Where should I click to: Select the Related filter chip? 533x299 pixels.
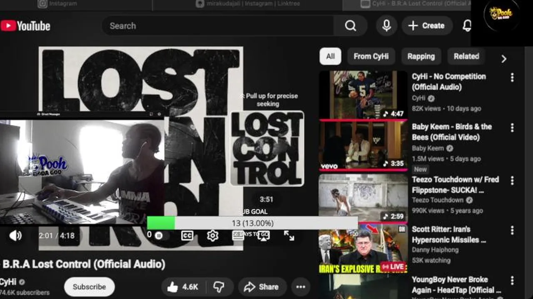(x=466, y=56)
